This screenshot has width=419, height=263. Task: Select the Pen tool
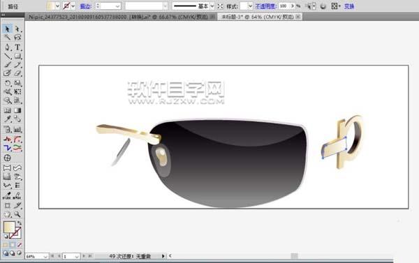[x=7, y=47]
